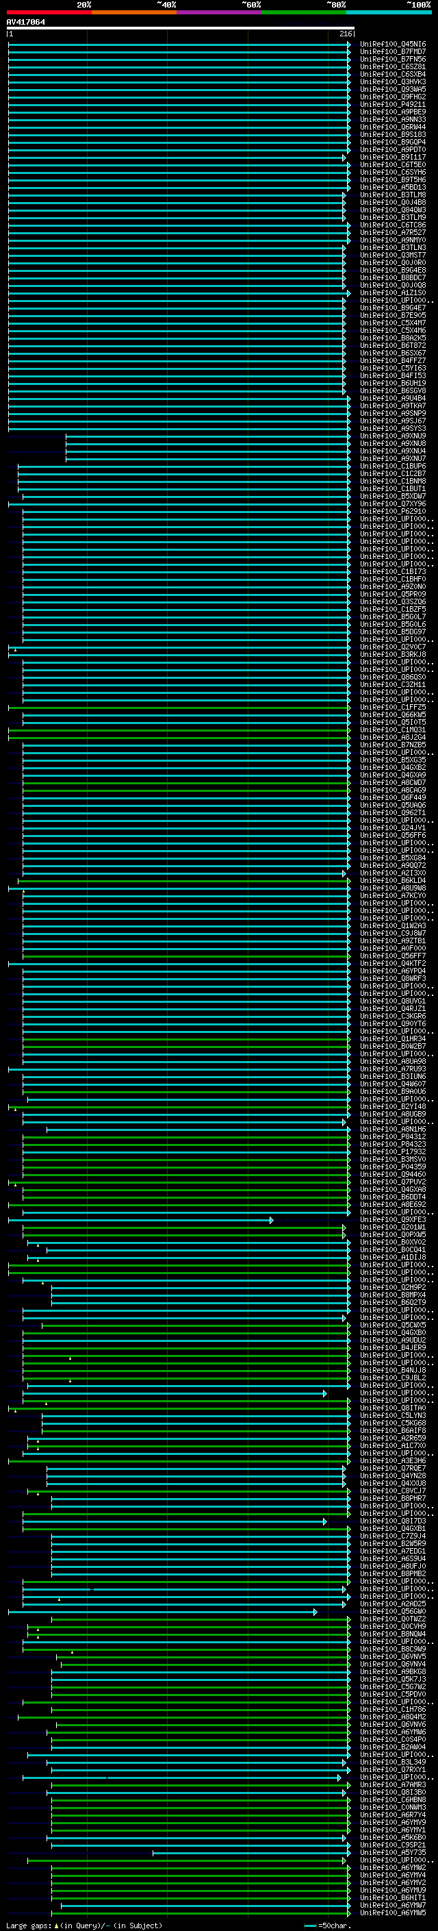Image resolution: width=438 pixels, height=1931 pixels.
Task: Click the cyan ~100% identity legend segment
Action: pyautogui.click(x=389, y=12)
